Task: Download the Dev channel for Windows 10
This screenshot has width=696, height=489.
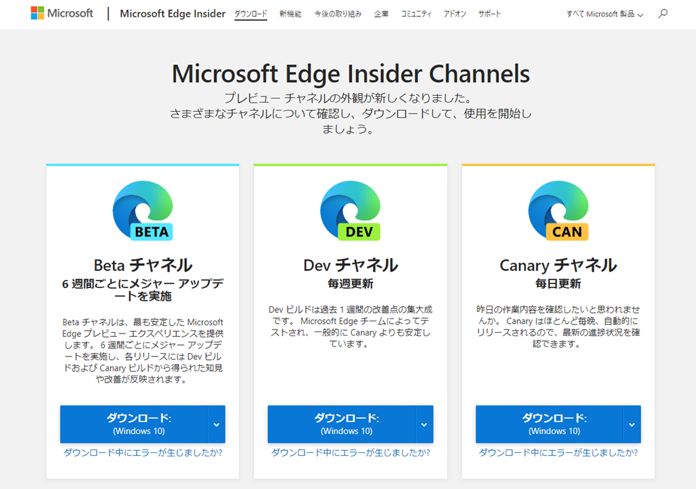Action: 341,424
